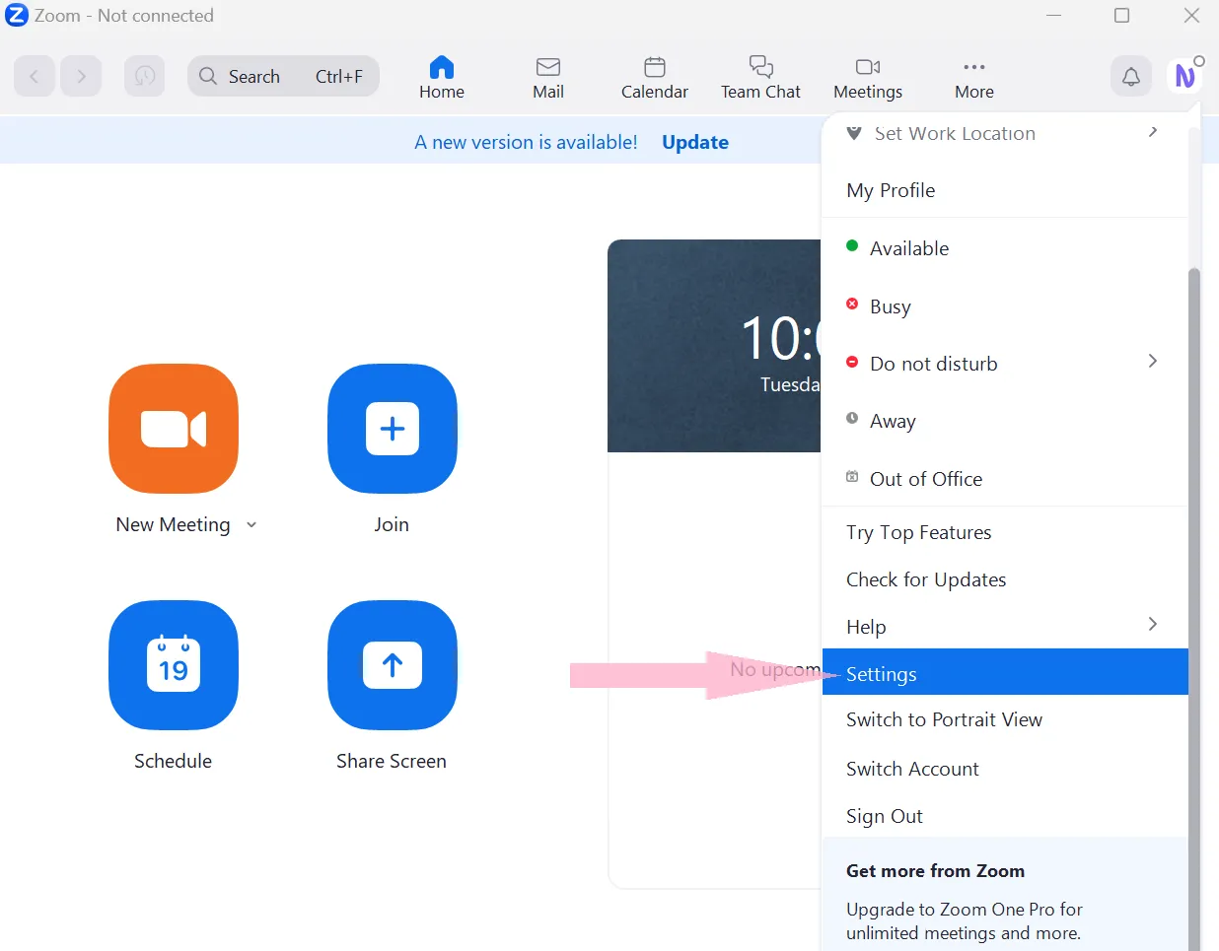The image size is (1219, 951).
Task: Select Check for Updates
Action: point(1005,579)
